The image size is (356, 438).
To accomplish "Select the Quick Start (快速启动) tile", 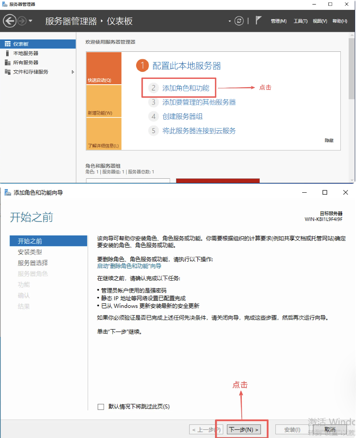I will (104, 68).
